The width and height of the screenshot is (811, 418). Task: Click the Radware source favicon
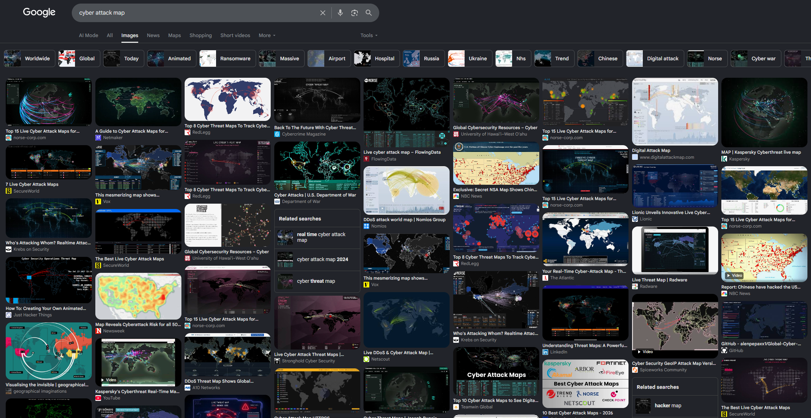point(635,286)
